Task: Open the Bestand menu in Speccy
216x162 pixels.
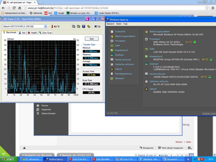Action: pos(110,24)
